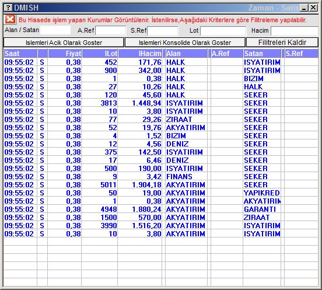
Task: Close the DMISH window
Action: (313, 8)
